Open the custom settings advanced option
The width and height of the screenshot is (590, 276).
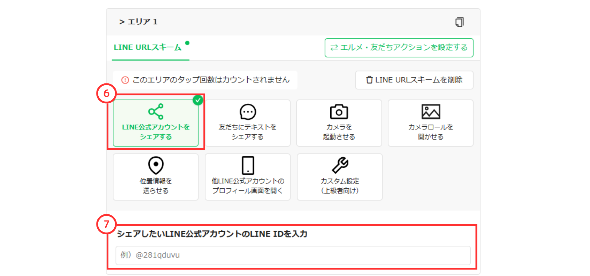(339, 177)
